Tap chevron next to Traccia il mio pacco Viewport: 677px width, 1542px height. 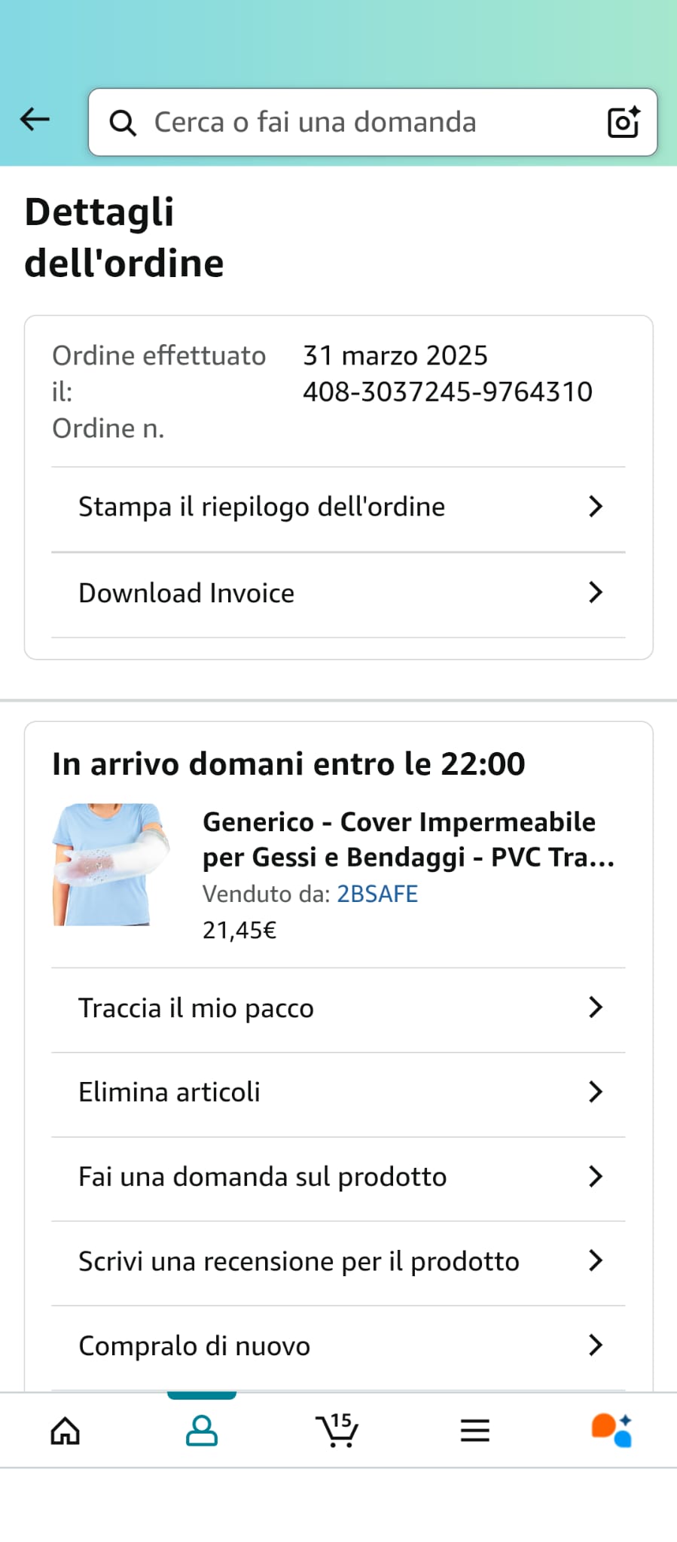596,1007
